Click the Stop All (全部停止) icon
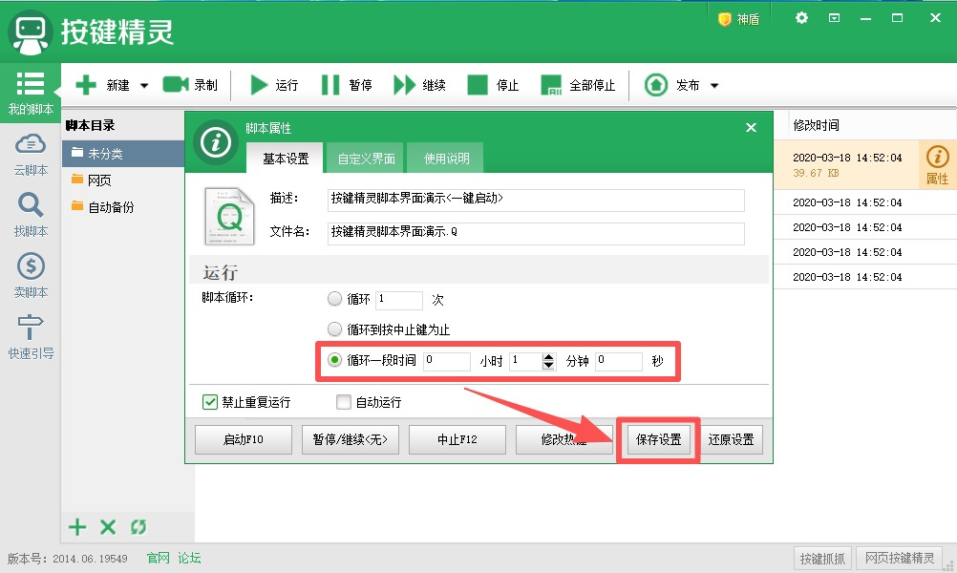 click(551, 85)
